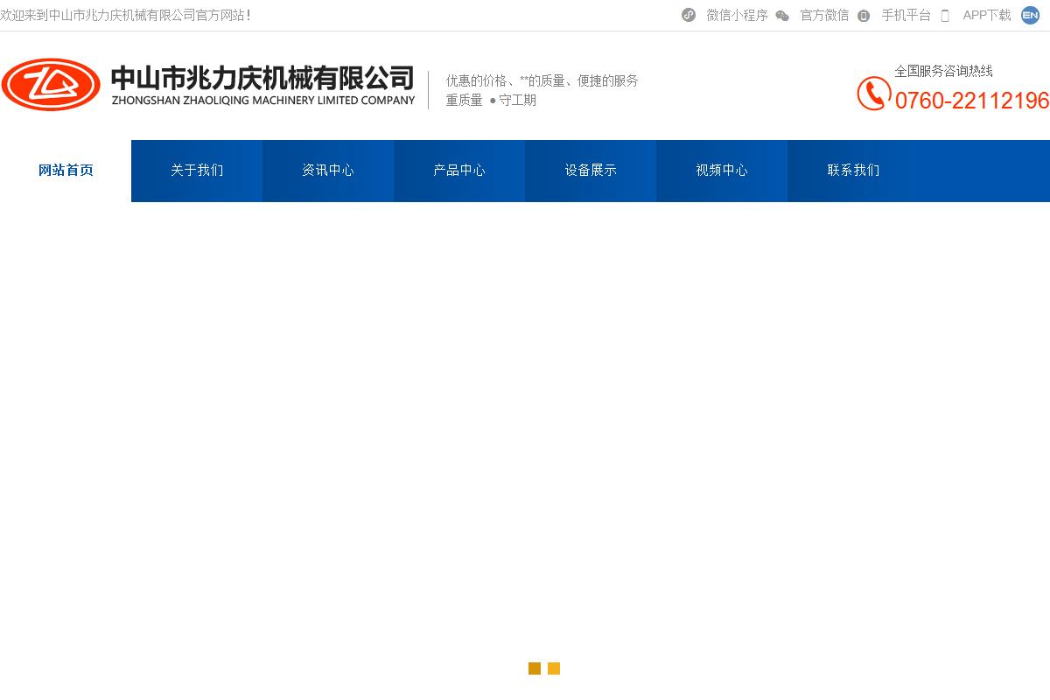Go to 关于我们 in navigation
Image resolution: width=1050 pixels, height=700 pixels.
[x=197, y=171]
